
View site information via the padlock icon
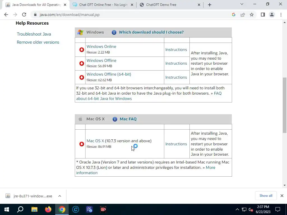(35, 15)
